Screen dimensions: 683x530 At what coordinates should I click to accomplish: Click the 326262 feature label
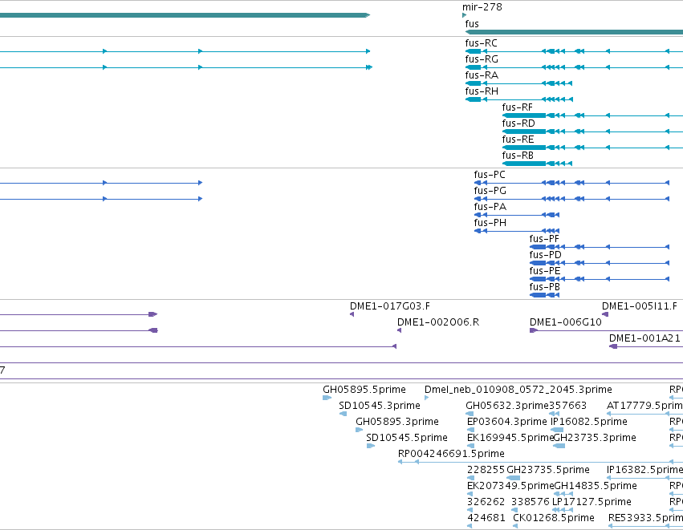pyautogui.click(x=486, y=502)
